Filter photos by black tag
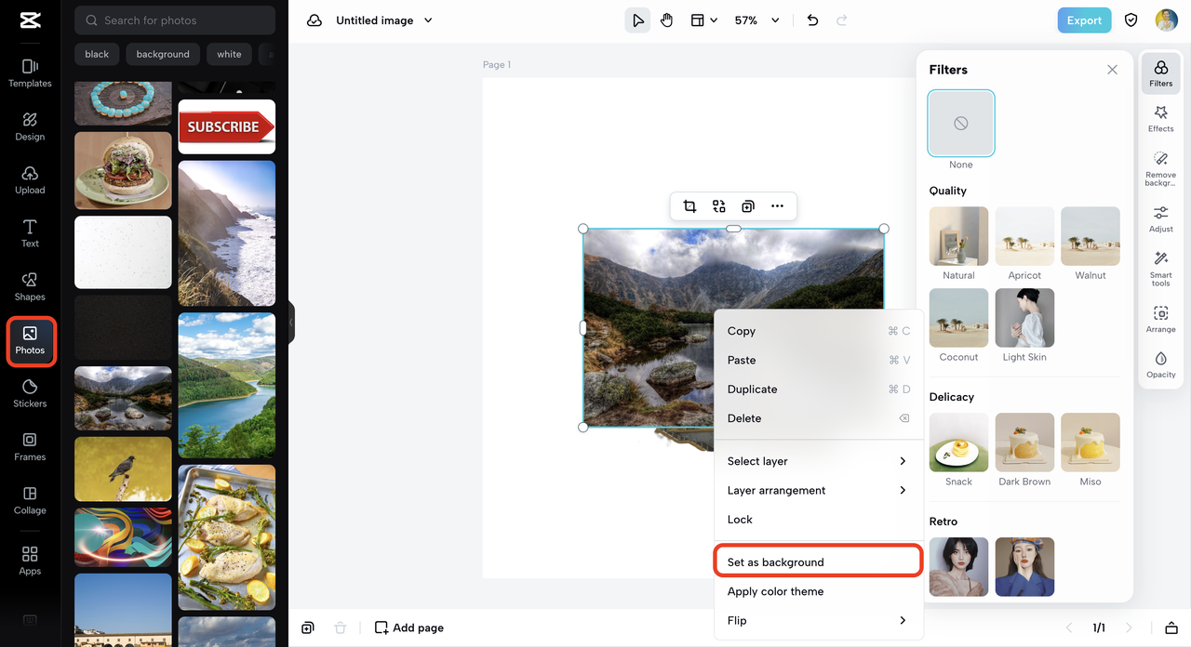 point(97,54)
